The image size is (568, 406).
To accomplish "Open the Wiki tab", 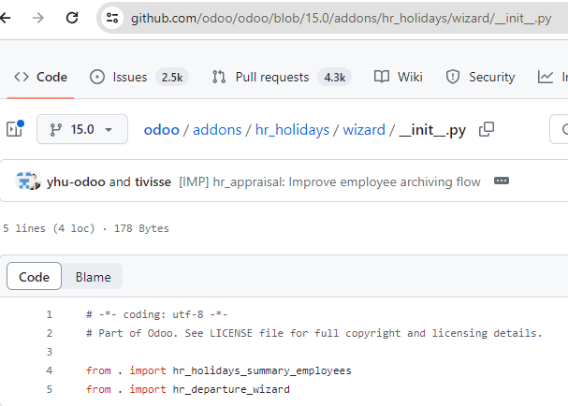I will 398,77.
